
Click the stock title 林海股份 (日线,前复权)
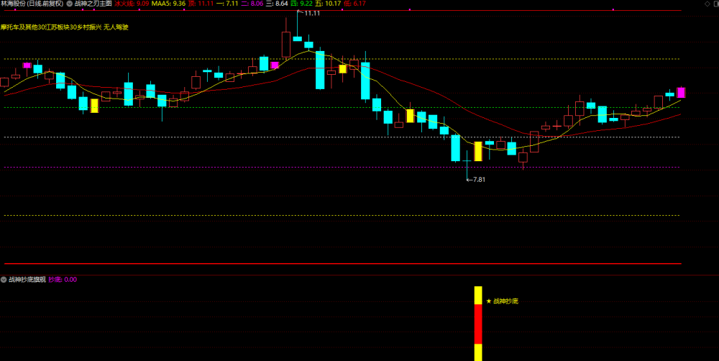(x=32, y=3)
